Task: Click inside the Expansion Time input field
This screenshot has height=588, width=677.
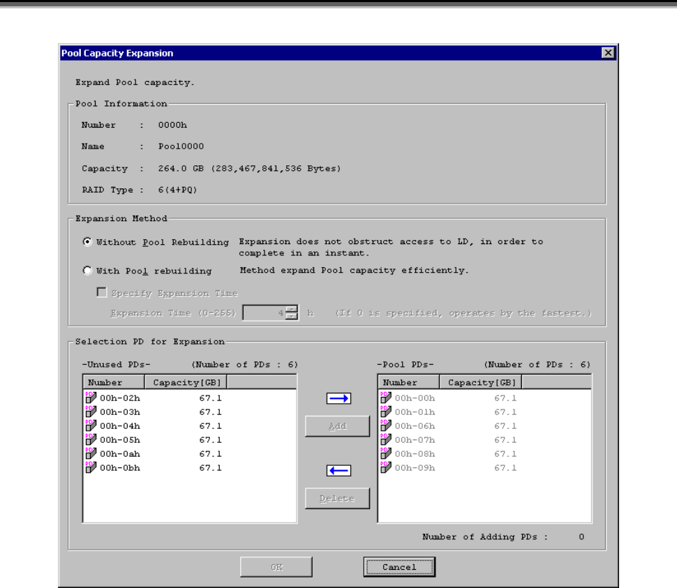Action: [264, 313]
